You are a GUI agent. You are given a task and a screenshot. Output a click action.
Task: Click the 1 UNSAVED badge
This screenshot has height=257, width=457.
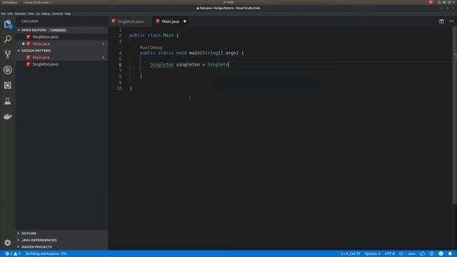58,30
